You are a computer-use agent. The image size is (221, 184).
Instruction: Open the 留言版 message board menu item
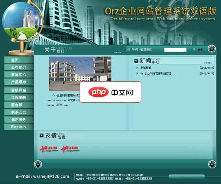(x=19, y=105)
